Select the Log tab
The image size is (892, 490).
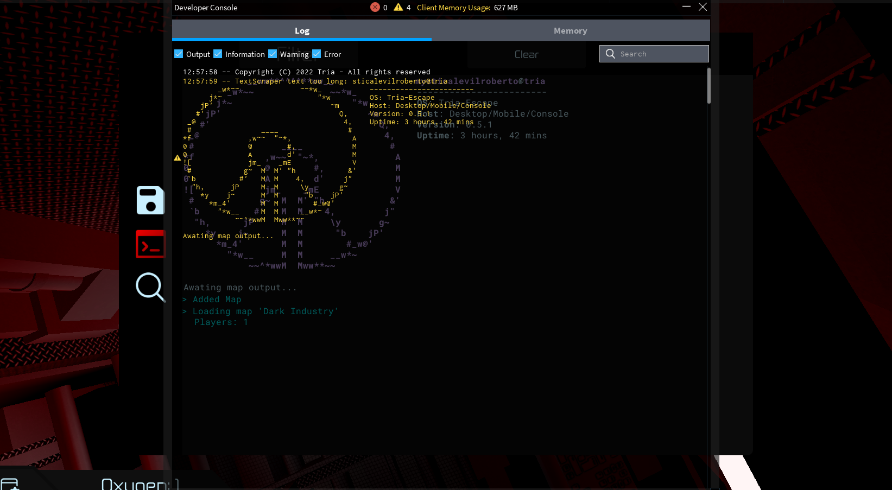point(302,30)
